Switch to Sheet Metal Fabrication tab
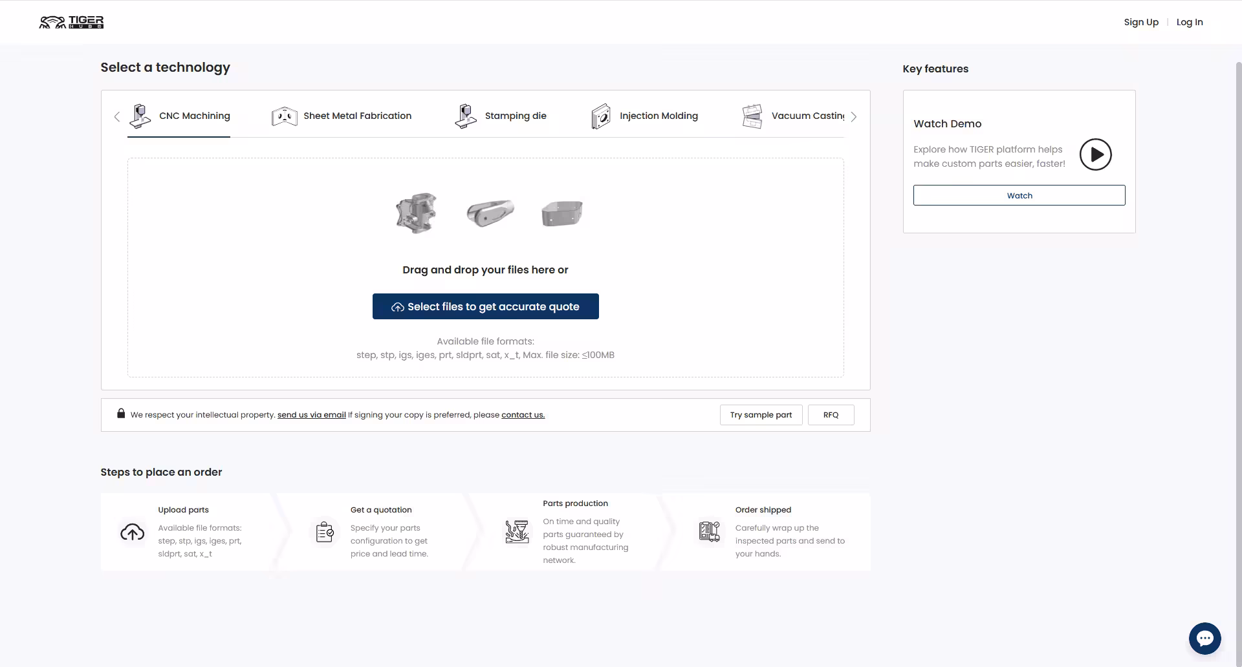 click(x=342, y=116)
